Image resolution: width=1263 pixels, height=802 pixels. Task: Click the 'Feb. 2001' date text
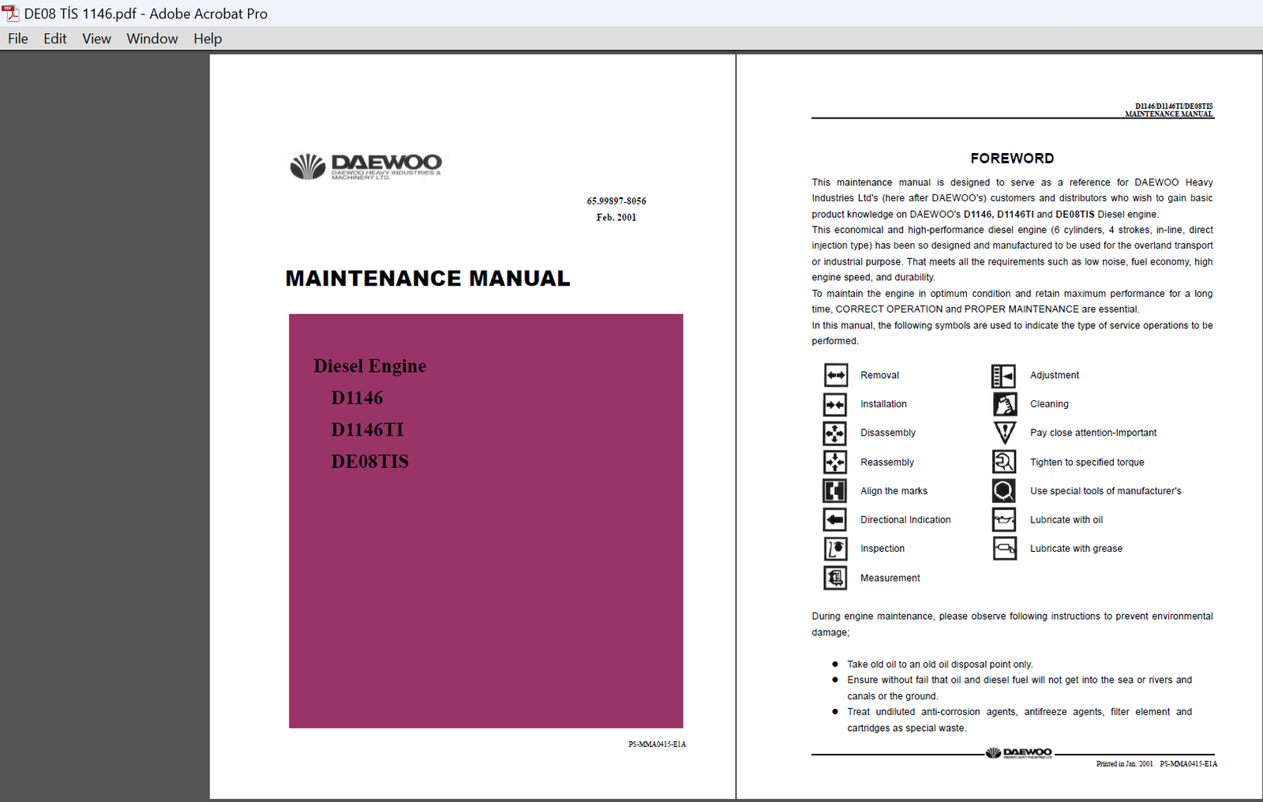point(617,218)
